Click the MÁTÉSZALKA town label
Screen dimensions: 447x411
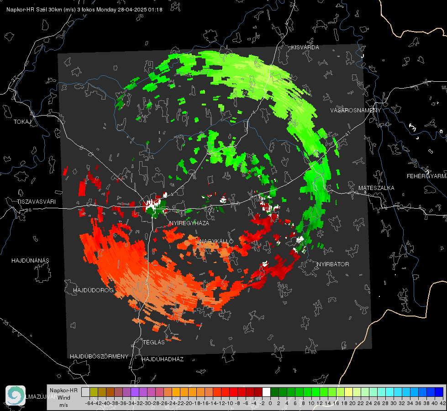[376, 188]
